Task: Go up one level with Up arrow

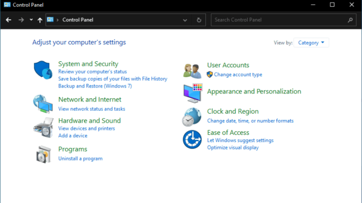Action: pos(40,20)
